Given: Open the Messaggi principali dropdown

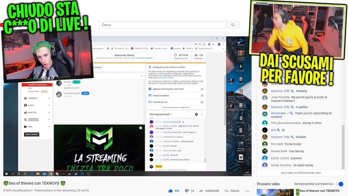Looking at the screenshot, I should click(x=161, y=114).
